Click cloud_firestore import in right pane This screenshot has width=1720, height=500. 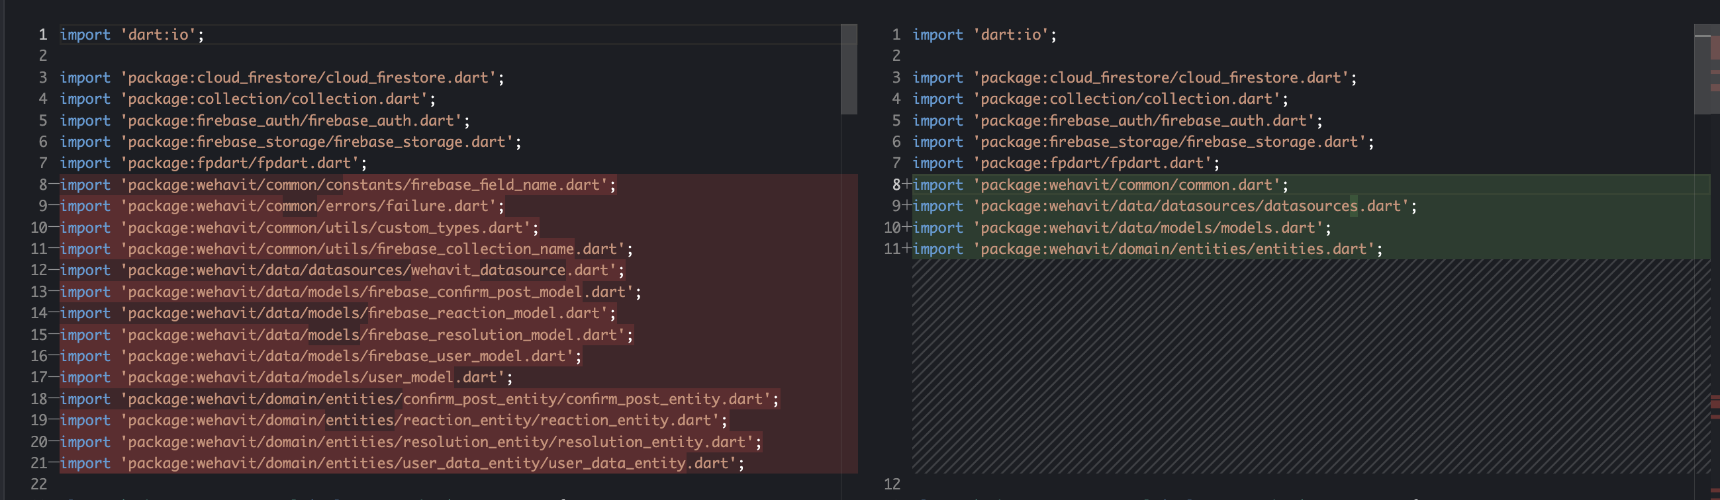coord(1135,77)
